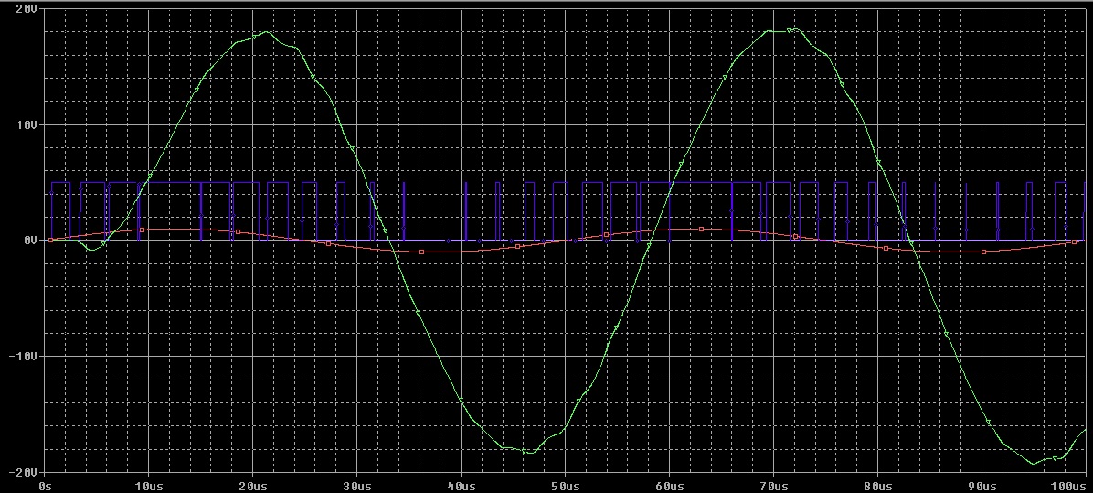Click the 0s time axis label
The height and width of the screenshot is (493, 1093).
45,485
